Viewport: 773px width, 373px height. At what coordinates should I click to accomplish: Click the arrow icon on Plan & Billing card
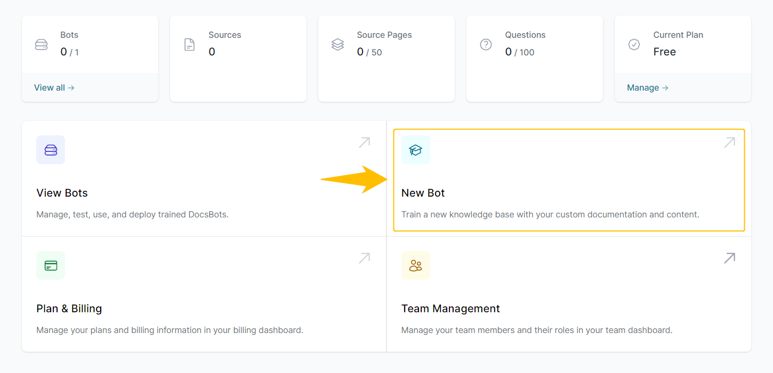[x=365, y=258]
